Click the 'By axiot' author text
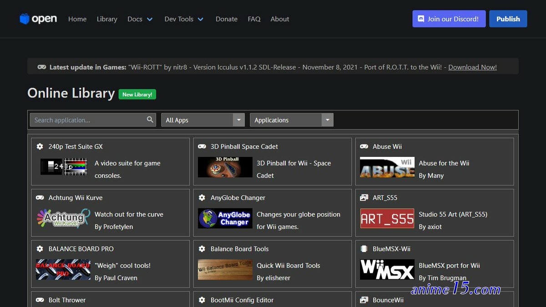This screenshot has height=307, width=546. pos(430,226)
